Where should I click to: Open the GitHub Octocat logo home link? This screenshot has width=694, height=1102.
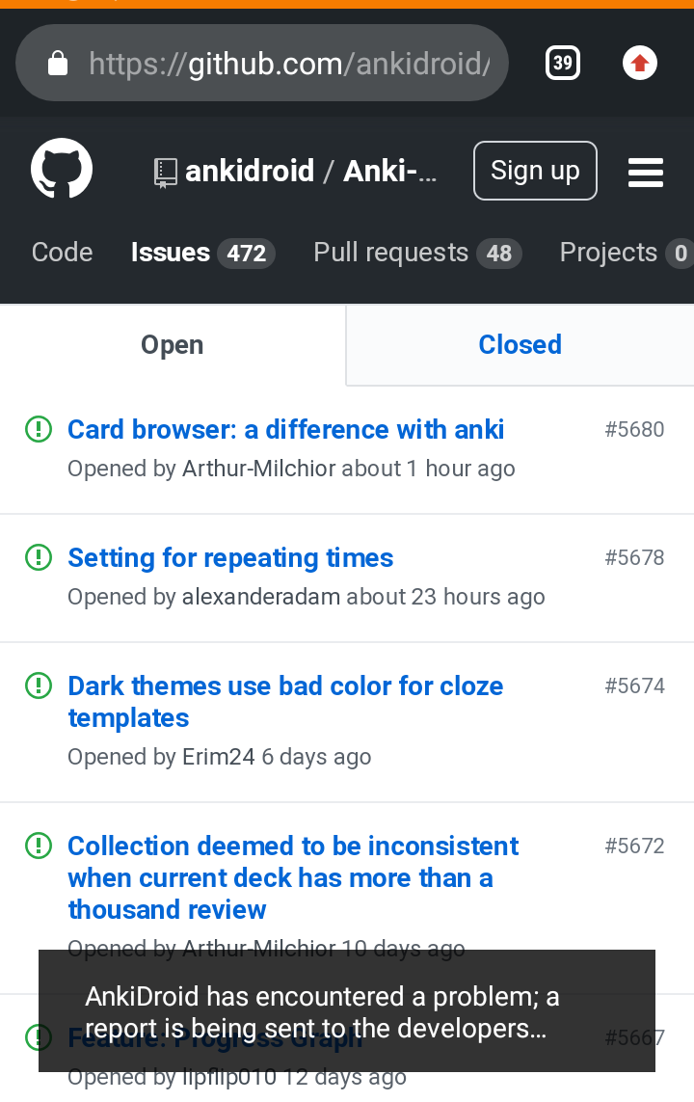[x=62, y=170]
